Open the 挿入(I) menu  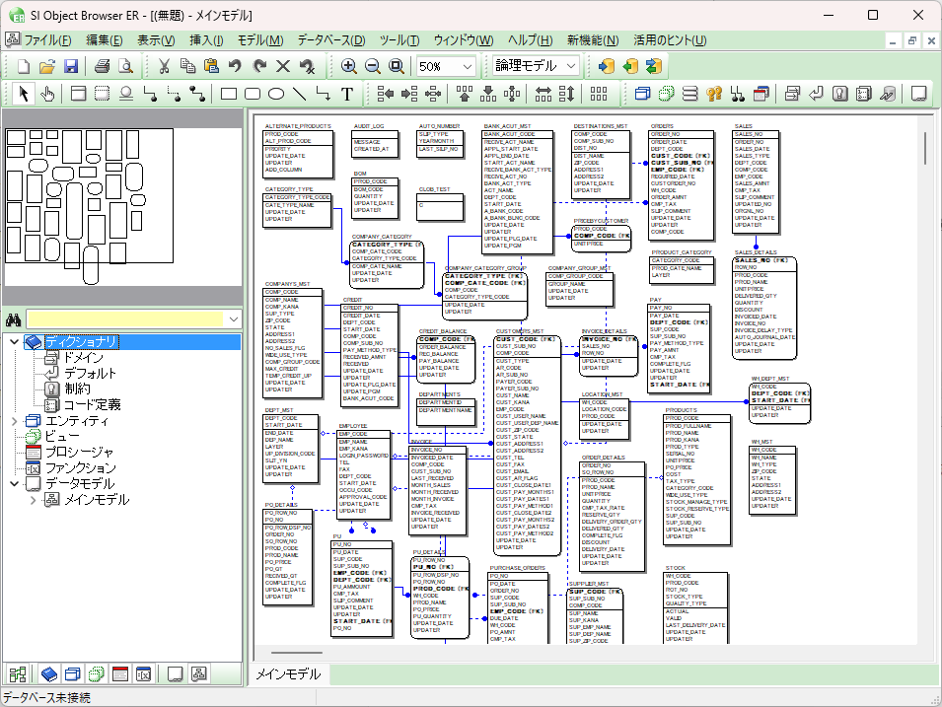(x=207, y=40)
